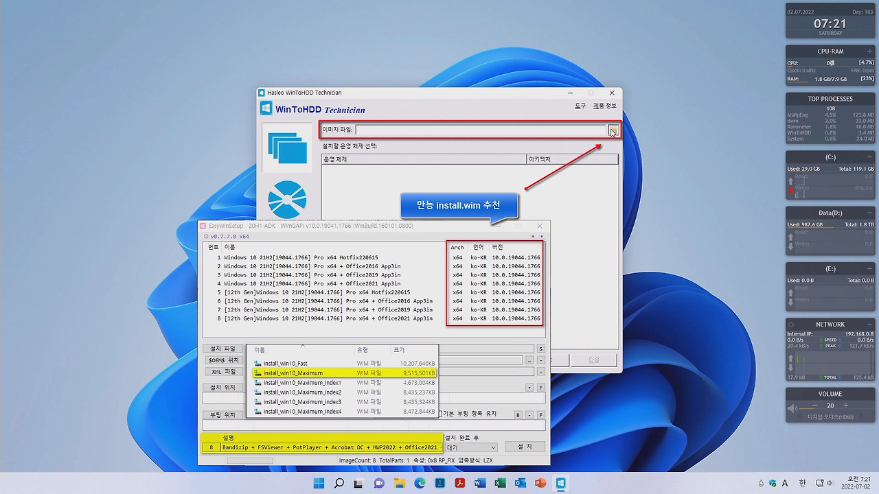Image resolution: width=879 pixels, height=494 pixels.
Task: Launch PowerPoint from the taskbar
Action: coord(540,483)
